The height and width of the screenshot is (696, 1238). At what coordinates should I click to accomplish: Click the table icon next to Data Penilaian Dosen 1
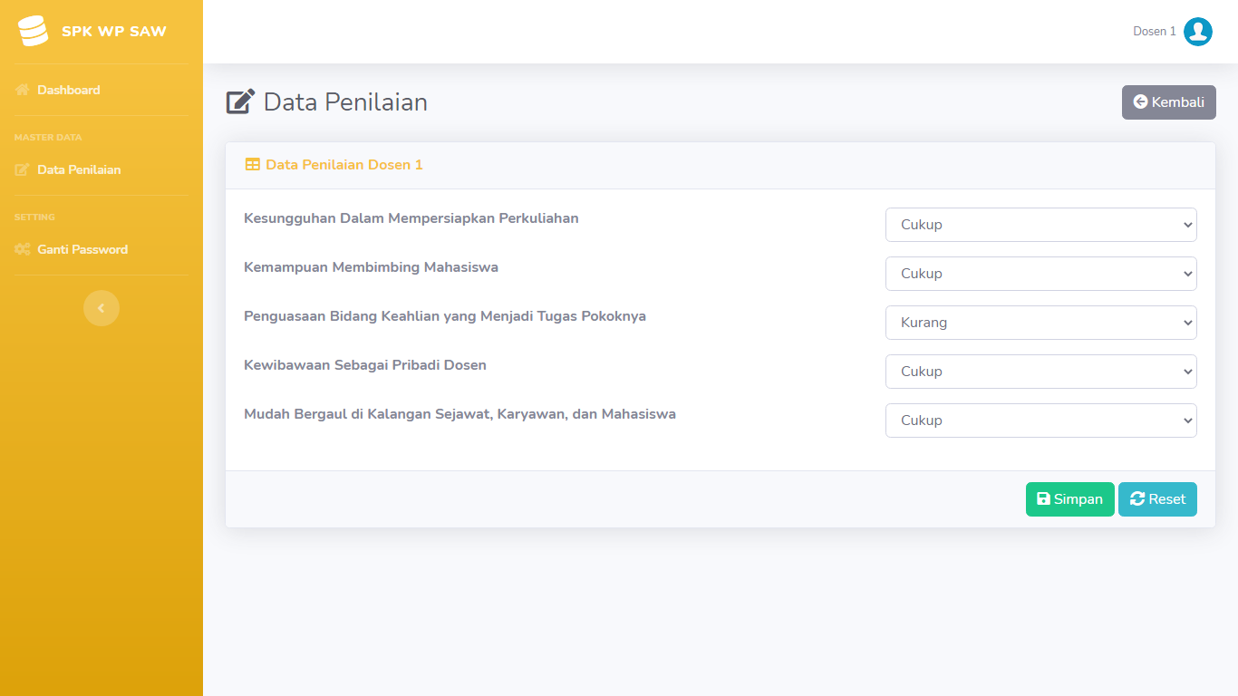click(x=251, y=164)
